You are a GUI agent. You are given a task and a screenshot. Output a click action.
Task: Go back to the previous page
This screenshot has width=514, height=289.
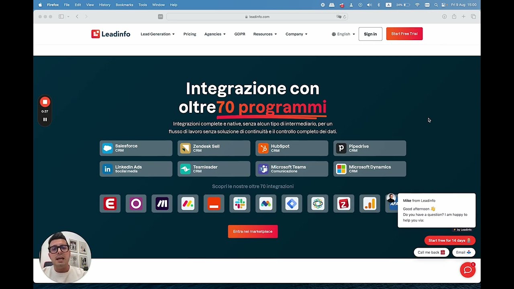pos(77,16)
